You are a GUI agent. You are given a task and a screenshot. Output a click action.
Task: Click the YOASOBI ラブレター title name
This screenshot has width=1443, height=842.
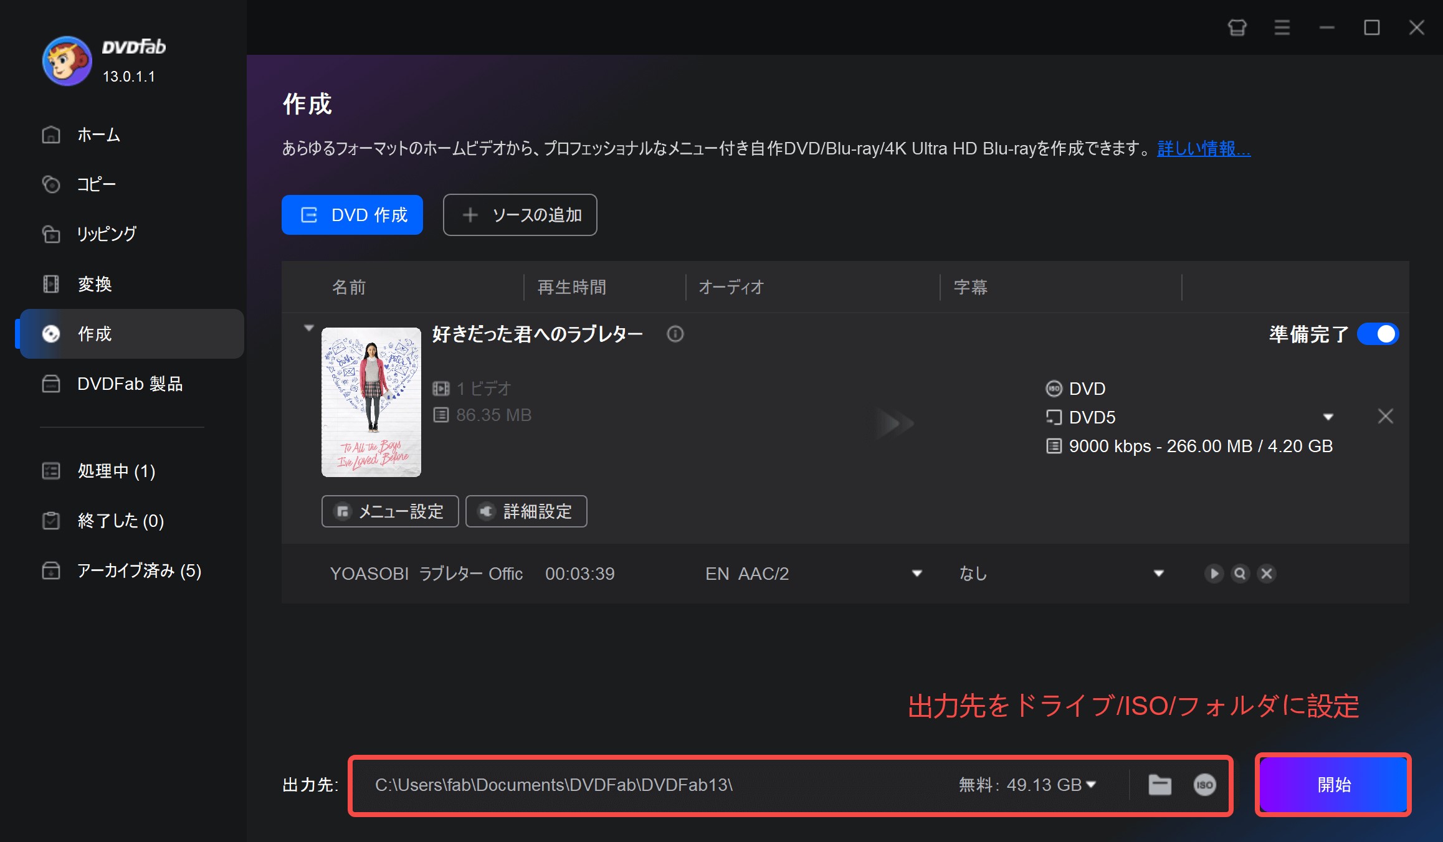(x=426, y=574)
